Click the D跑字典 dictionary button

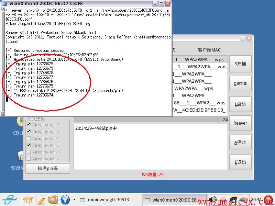(x=240, y=83)
